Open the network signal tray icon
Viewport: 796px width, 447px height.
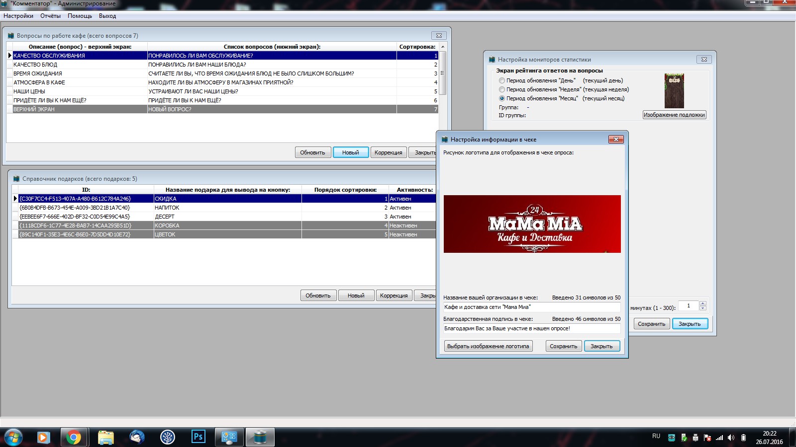(719, 438)
